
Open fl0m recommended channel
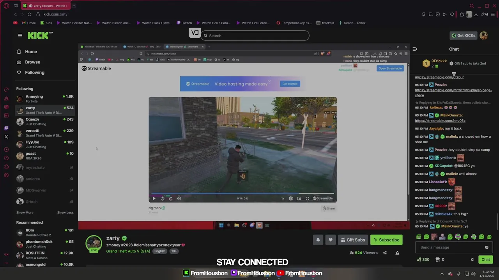pyautogui.click(x=45, y=233)
